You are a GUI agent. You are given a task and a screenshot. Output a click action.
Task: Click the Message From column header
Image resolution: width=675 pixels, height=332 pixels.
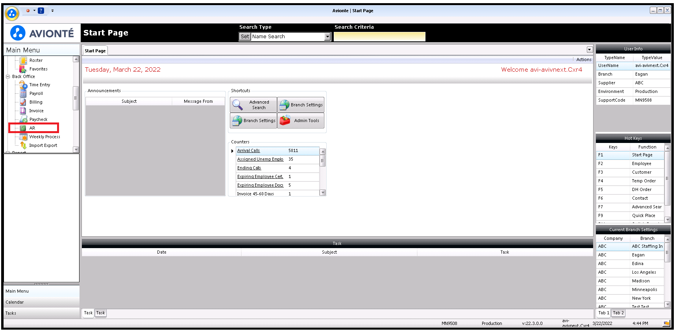tap(198, 101)
